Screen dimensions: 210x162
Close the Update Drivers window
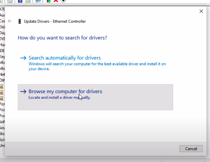(x=201, y=11)
